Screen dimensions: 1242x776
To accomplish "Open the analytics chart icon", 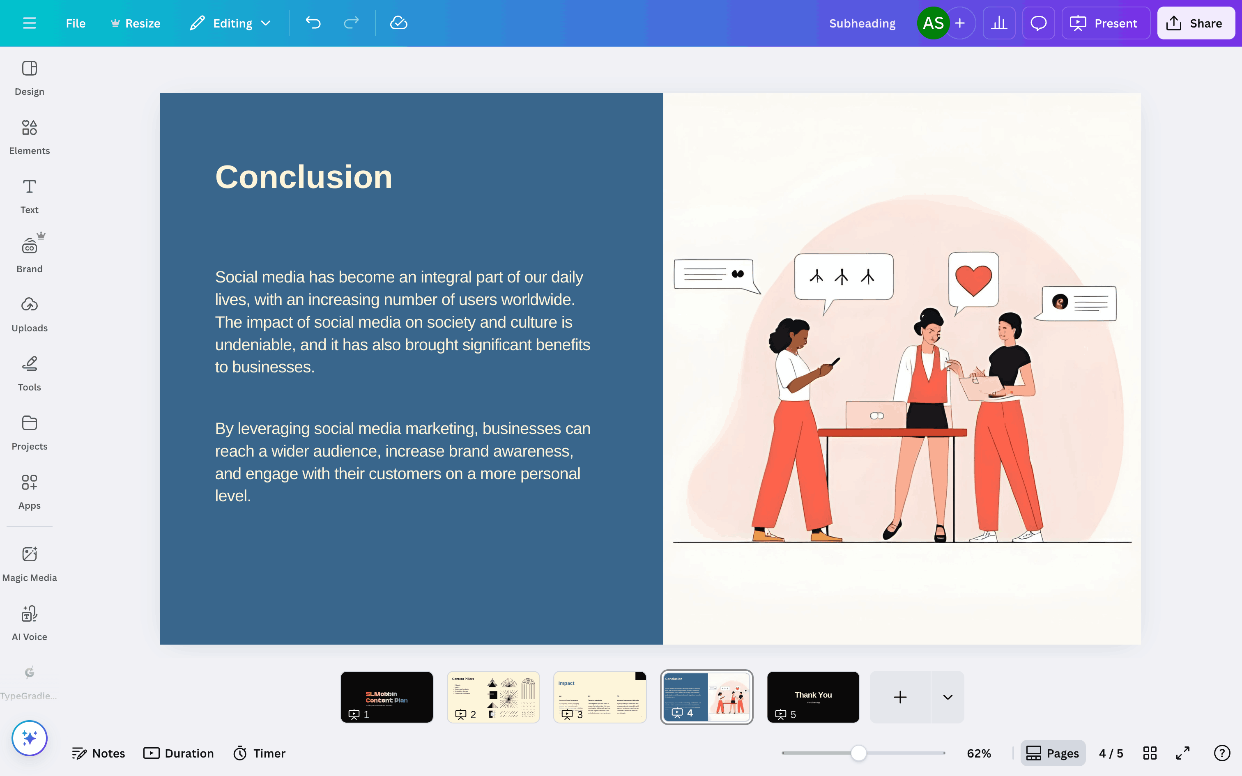I will pyautogui.click(x=999, y=23).
